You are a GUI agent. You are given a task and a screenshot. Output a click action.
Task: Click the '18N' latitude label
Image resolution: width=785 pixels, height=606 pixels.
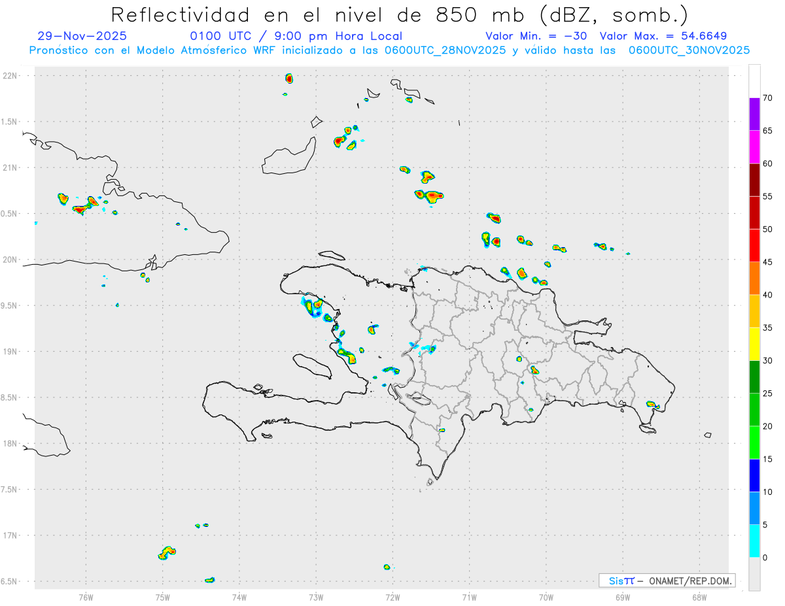(x=10, y=443)
